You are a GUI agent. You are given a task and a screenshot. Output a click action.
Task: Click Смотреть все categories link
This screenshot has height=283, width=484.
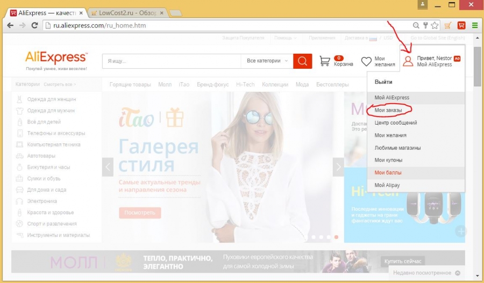60,84
